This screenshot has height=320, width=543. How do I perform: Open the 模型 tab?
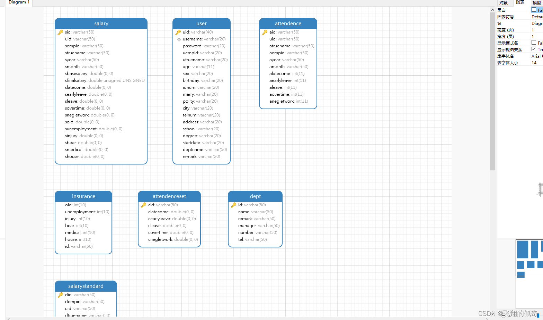click(536, 2)
